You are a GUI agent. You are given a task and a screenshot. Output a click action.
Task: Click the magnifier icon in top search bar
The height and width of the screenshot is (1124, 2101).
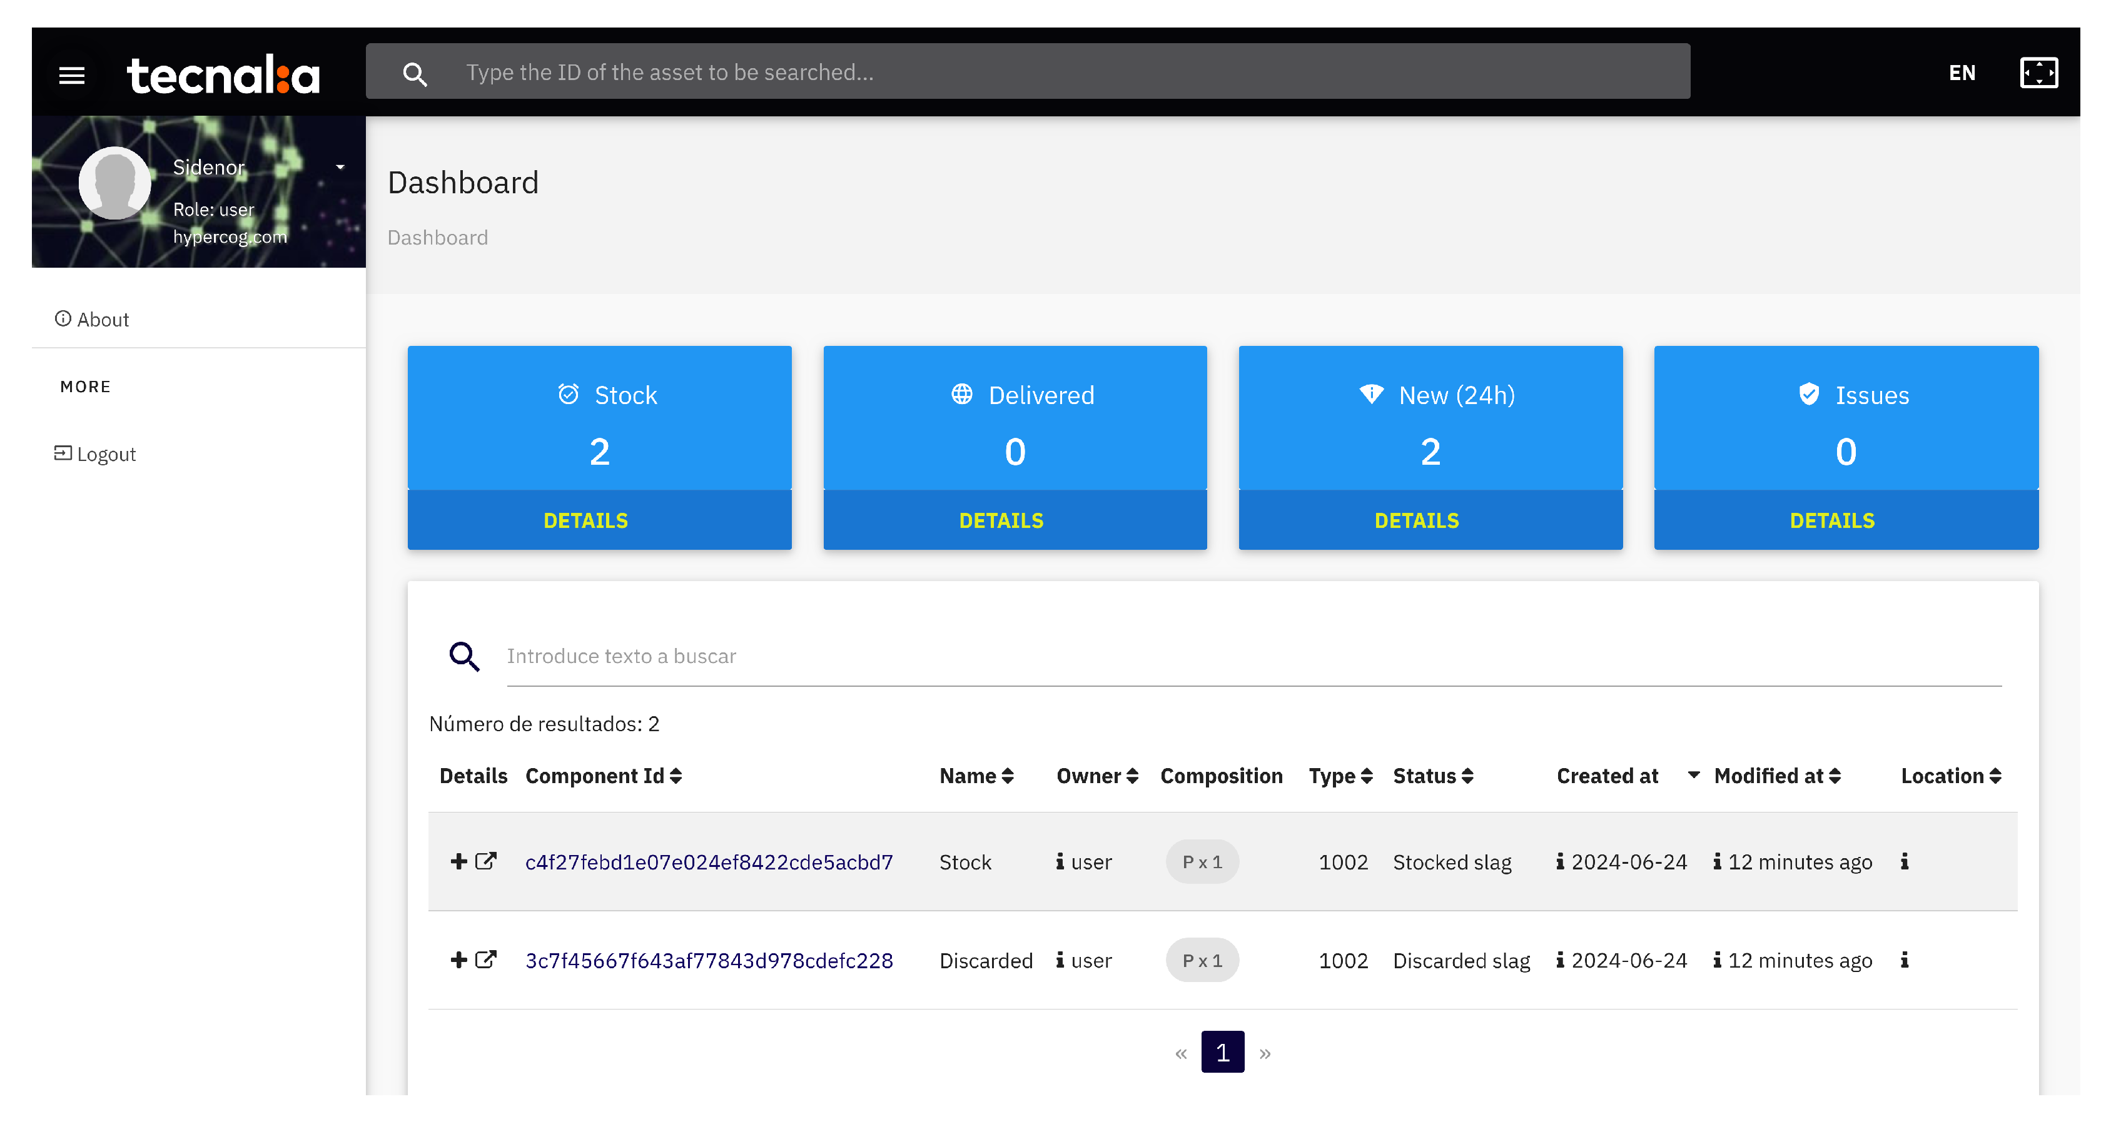pos(414,74)
